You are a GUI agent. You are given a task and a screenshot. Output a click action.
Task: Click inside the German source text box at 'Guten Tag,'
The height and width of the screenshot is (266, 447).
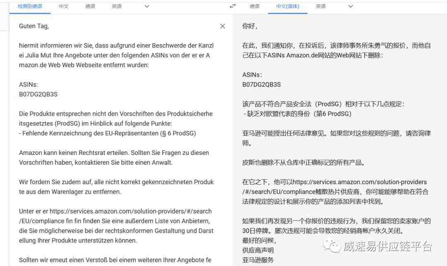[x=34, y=26]
